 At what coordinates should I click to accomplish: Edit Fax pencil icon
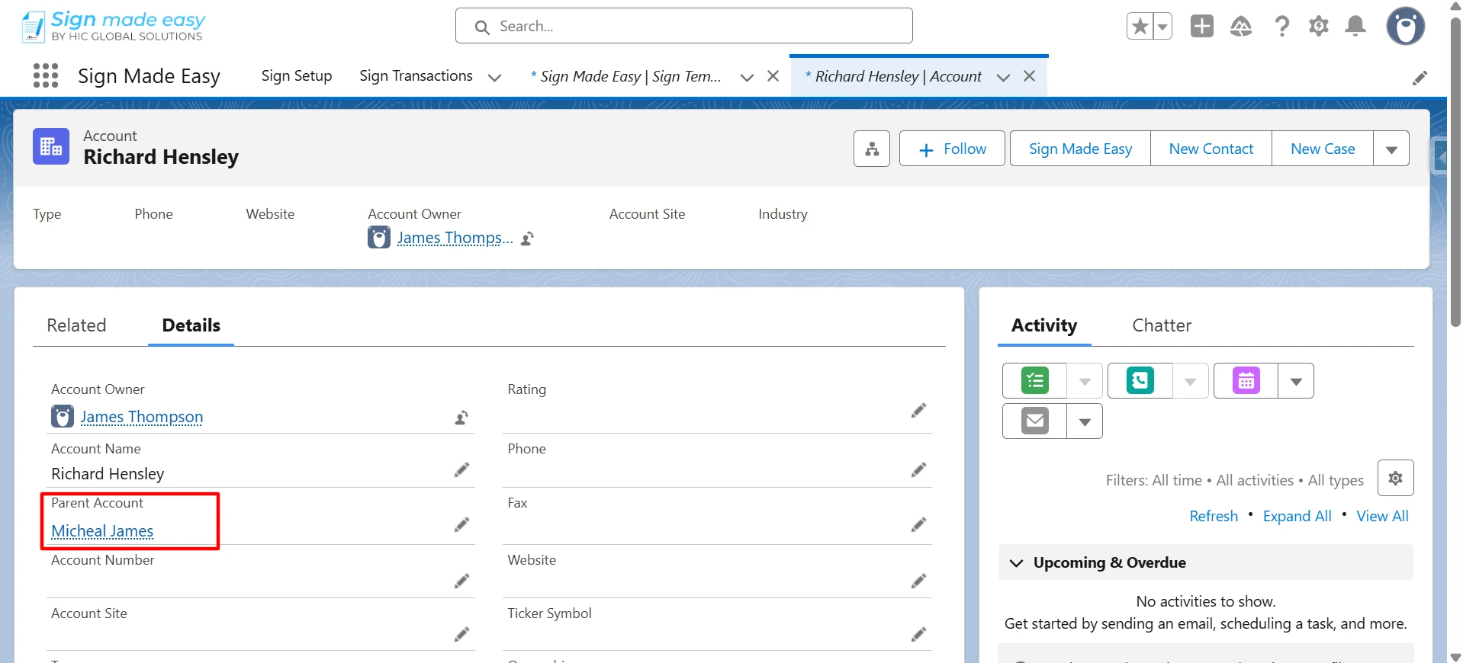(918, 524)
